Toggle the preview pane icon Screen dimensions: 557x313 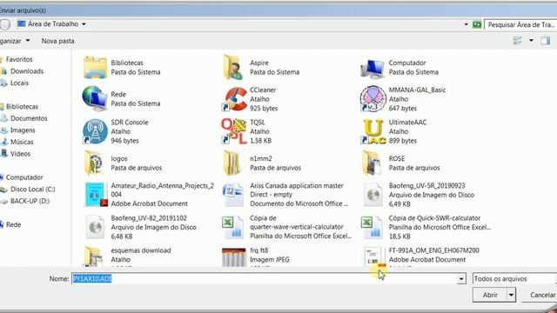546,41
